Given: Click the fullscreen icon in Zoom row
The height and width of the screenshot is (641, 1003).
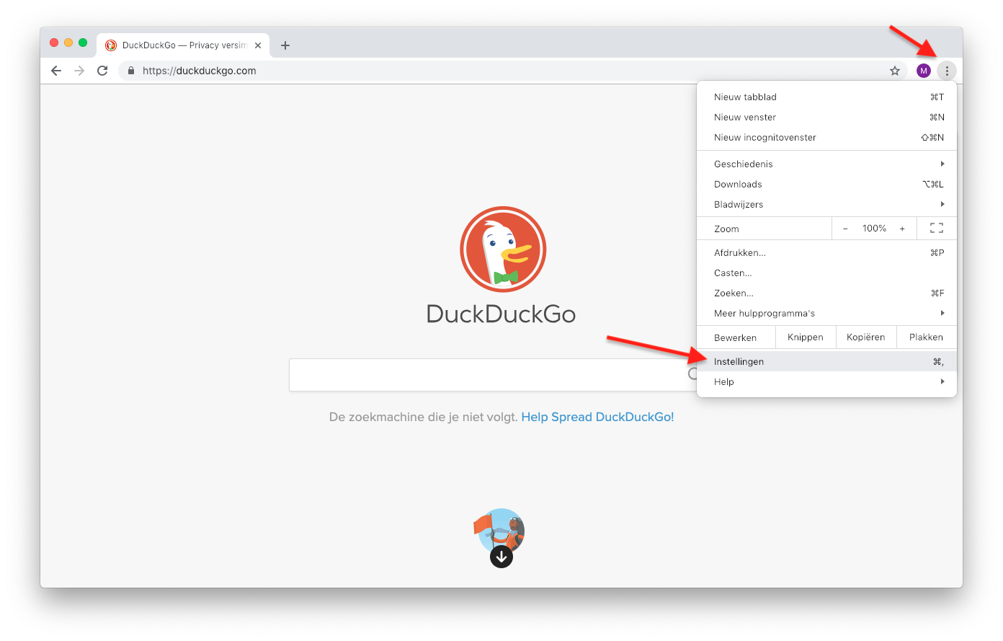Looking at the screenshot, I should 937,229.
